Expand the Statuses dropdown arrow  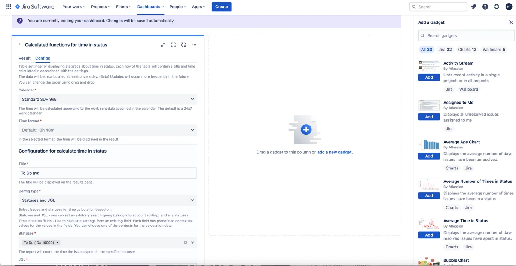tap(192, 242)
